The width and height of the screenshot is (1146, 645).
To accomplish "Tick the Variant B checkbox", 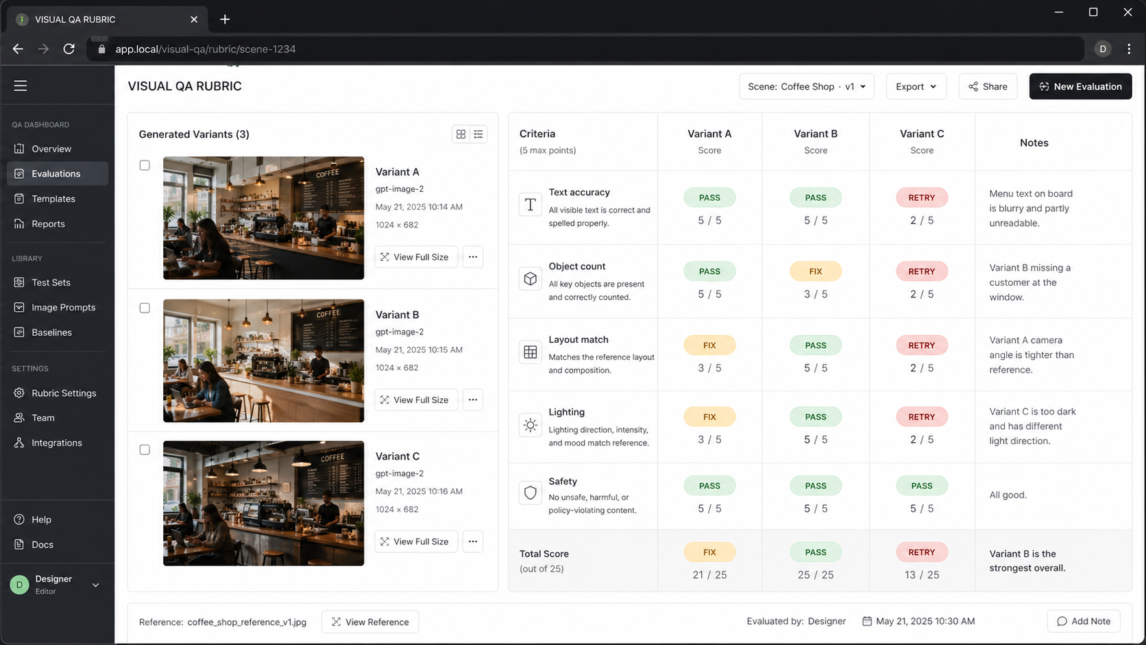I will pos(145,308).
